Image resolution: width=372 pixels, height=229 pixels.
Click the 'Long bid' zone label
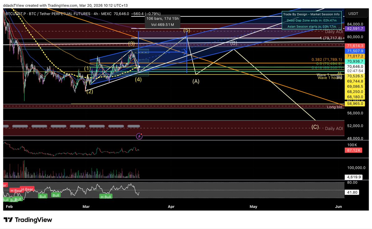334,107
